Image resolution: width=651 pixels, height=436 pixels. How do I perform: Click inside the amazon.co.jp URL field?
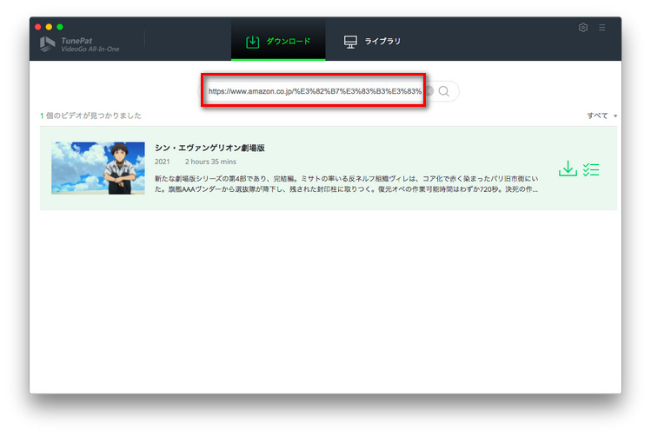[x=315, y=91]
